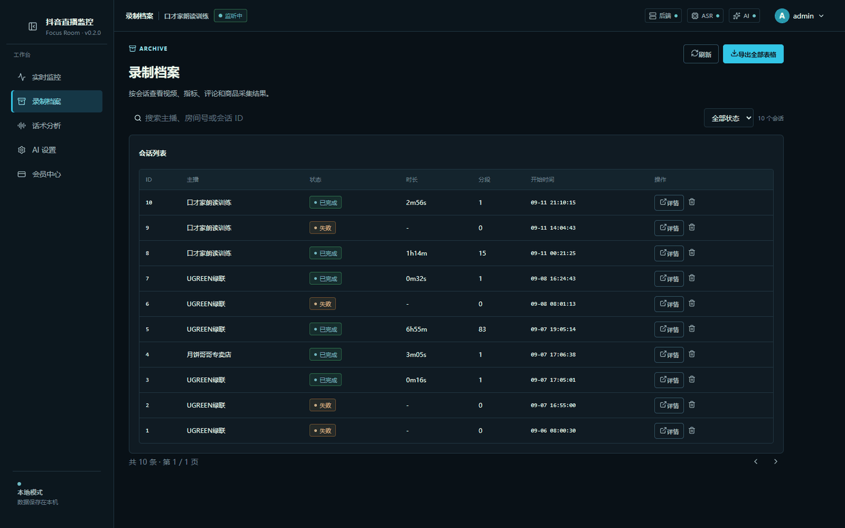The height and width of the screenshot is (528, 845).
Task: Delete session 6 using its trash icon
Action: 692,304
